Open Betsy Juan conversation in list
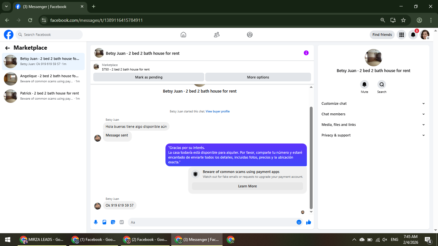438x246 pixels. [43, 61]
